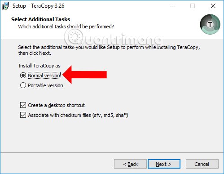This screenshot has width=224, height=174.
Task: Click the TeraCopy logo icon
Action: coord(210,24)
